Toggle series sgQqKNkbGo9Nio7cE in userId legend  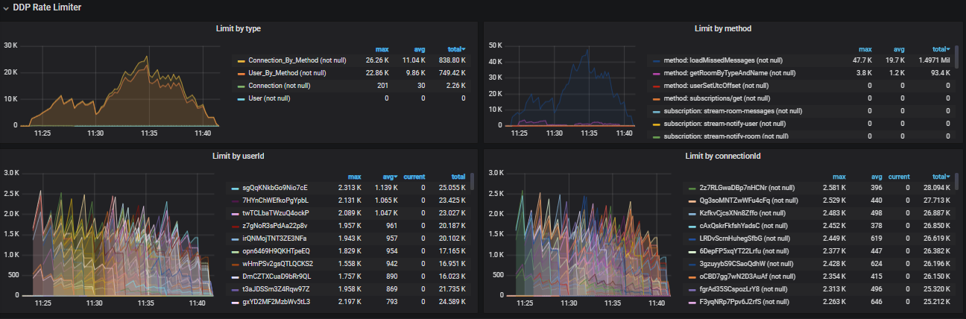[274, 187]
